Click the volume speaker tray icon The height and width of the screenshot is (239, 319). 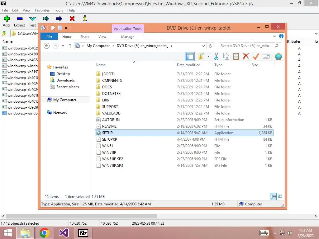(x=289, y=233)
